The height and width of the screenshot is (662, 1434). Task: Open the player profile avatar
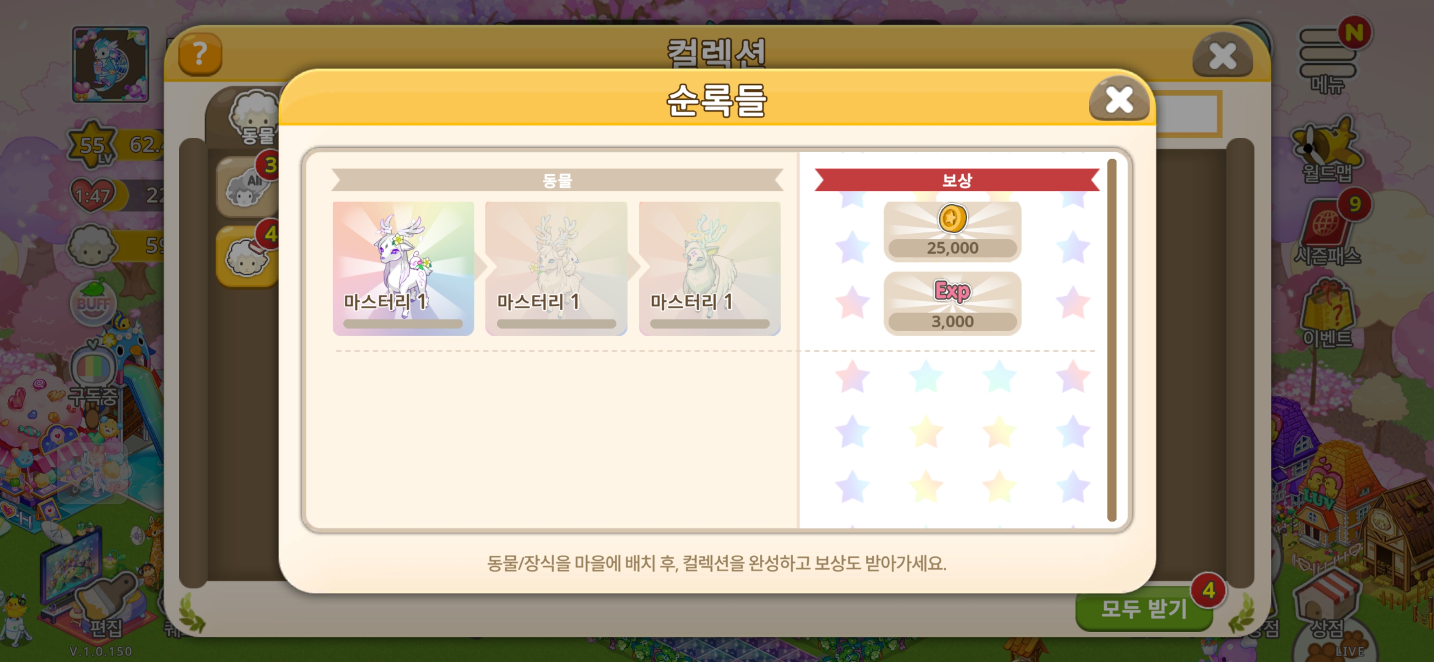[x=110, y=64]
